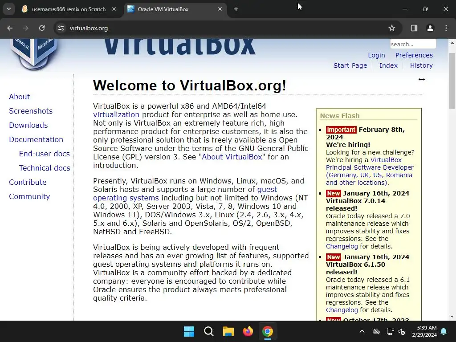456x342 pixels.
Task: Open About in sidebar
Action: [20, 97]
